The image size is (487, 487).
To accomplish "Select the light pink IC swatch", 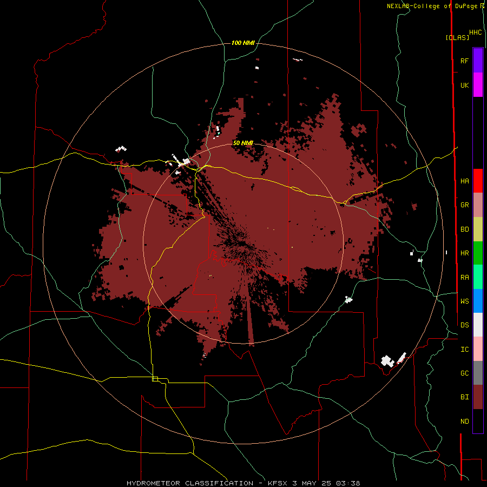I will click(478, 349).
